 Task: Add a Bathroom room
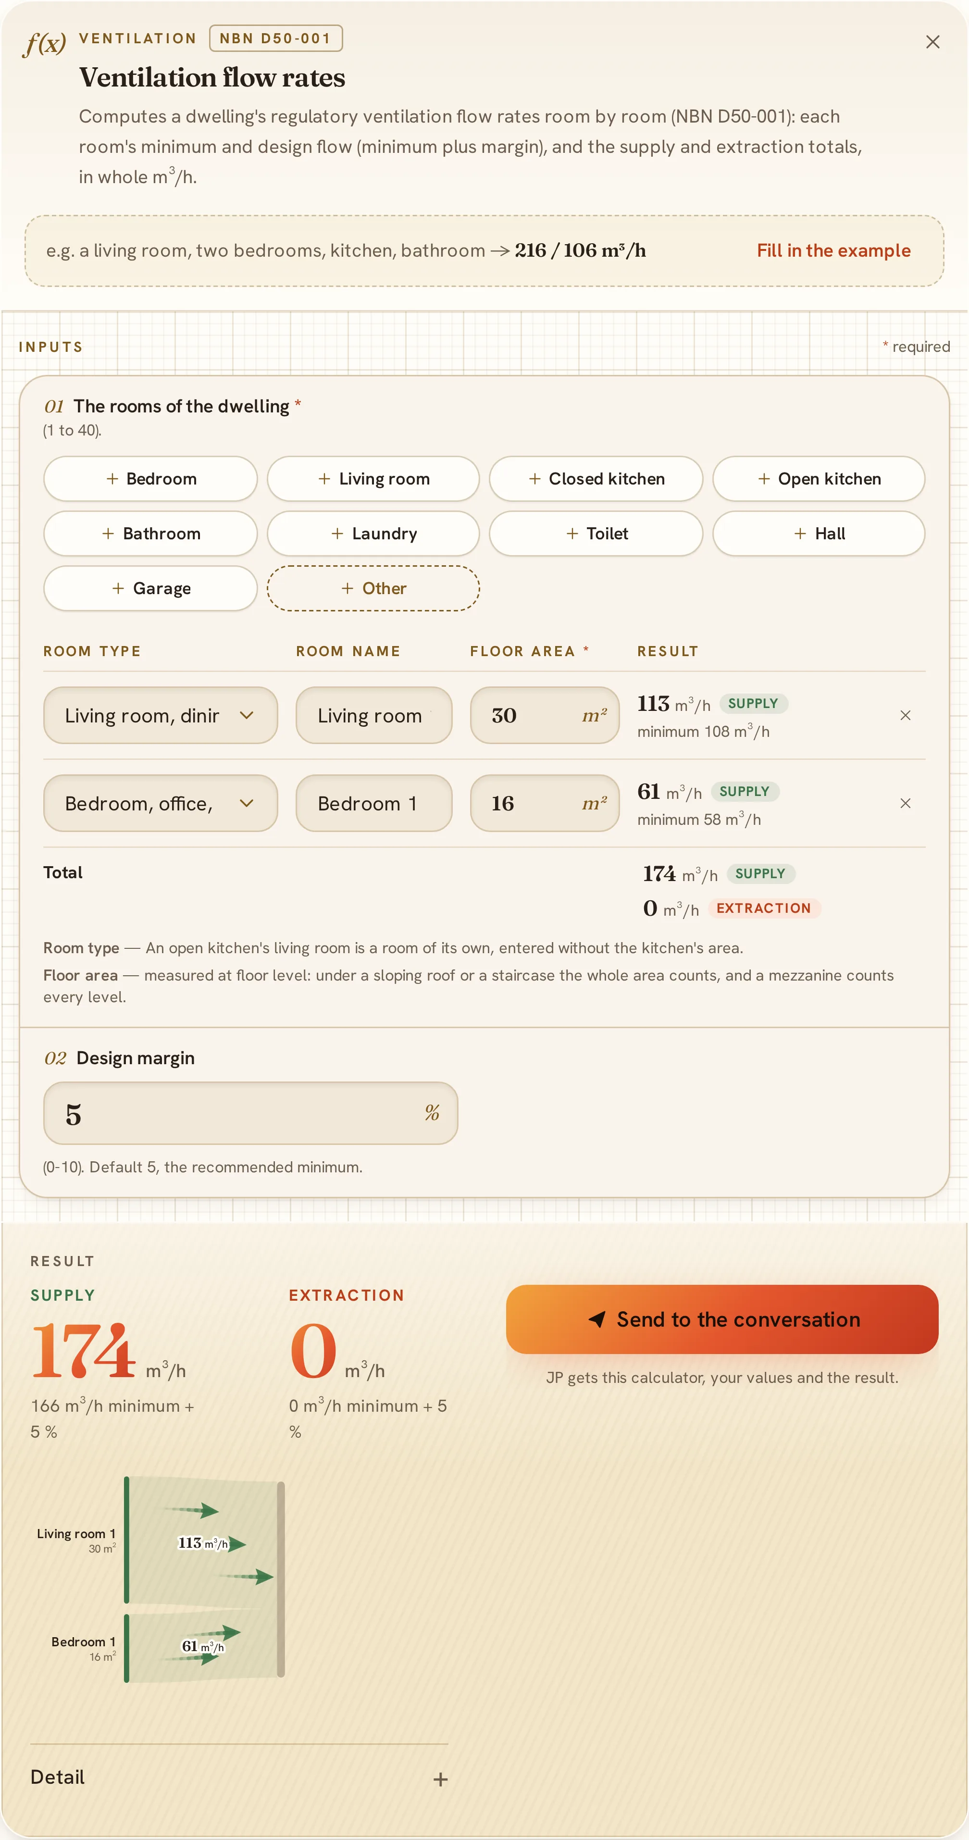pyautogui.click(x=150, y=534)
